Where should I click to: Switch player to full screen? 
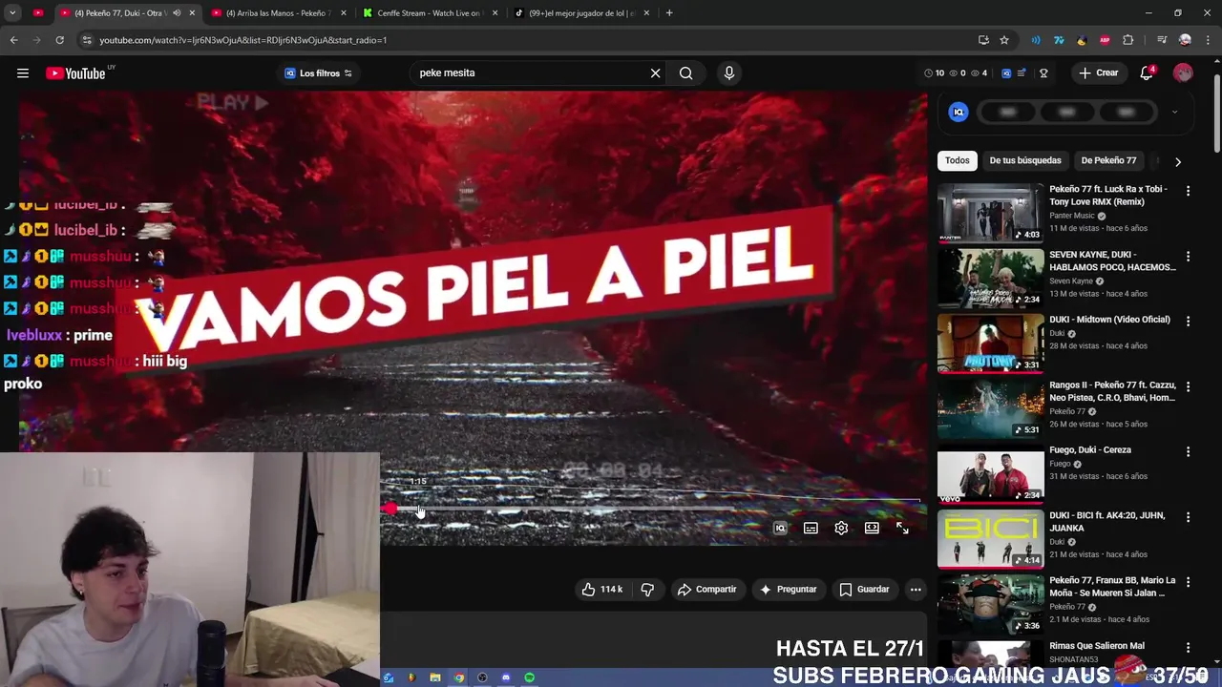(x=902, y=528)
